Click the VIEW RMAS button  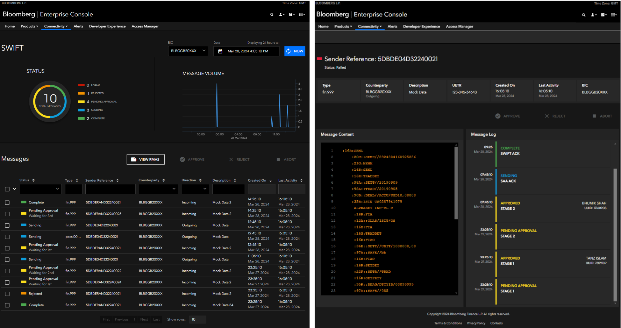coord(146,160)
